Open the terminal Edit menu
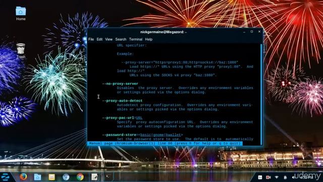 point(99,39)
